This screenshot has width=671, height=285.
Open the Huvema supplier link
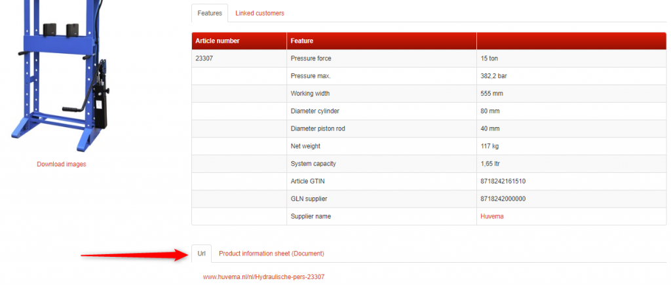491,216
